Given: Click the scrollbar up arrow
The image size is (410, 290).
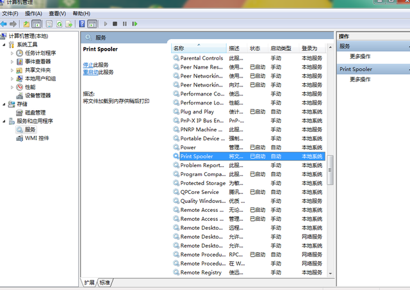Looking at the screenshot, I should coord(331,47).
